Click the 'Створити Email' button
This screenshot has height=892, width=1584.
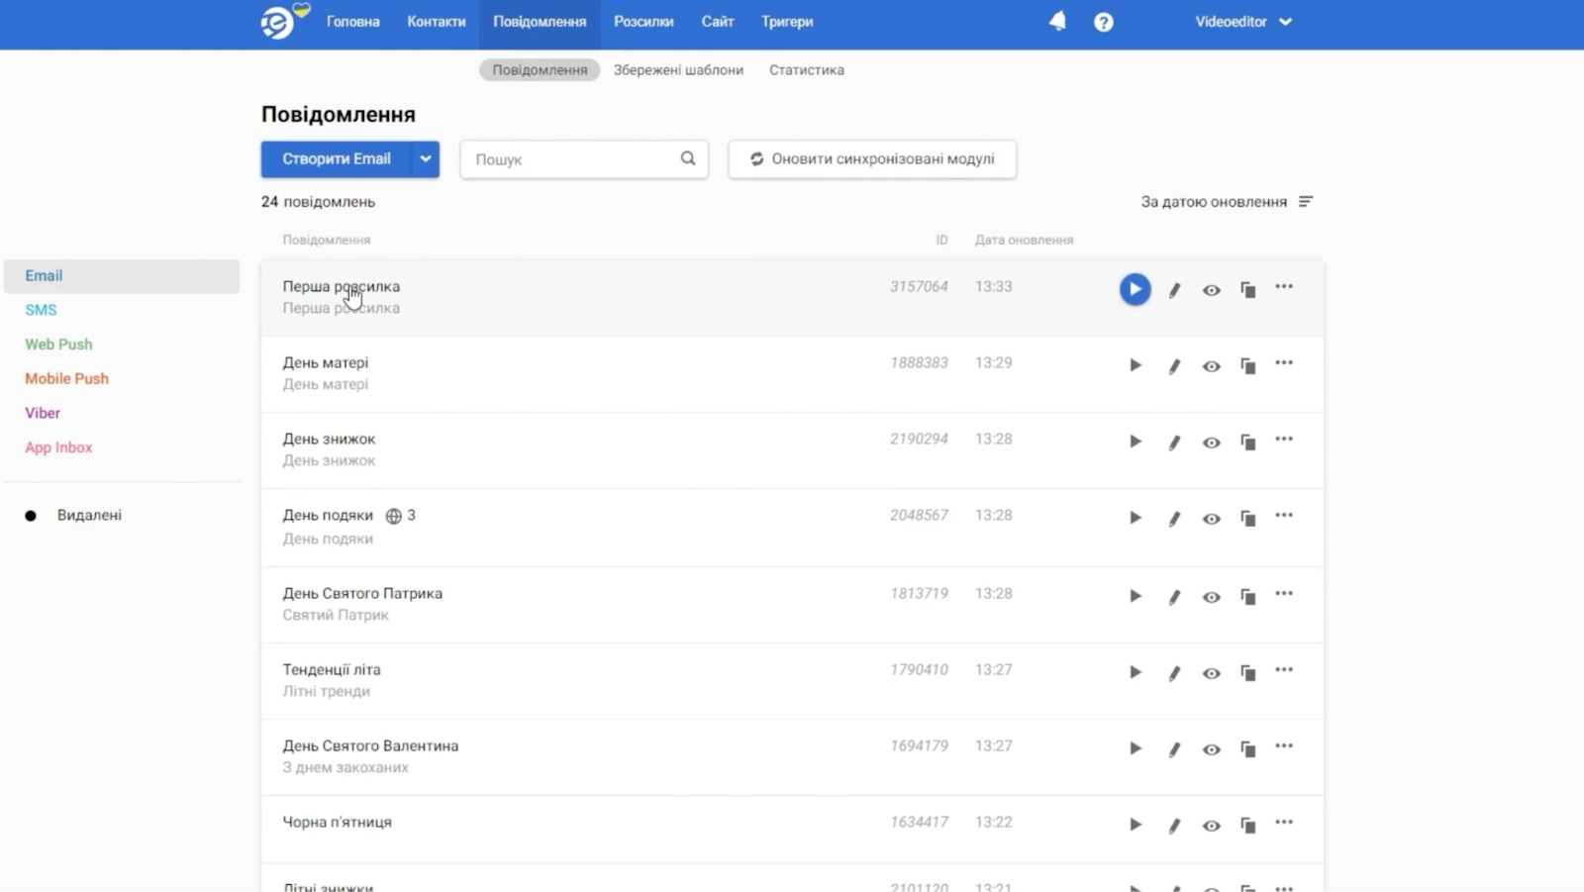click(x=337, y=159)
